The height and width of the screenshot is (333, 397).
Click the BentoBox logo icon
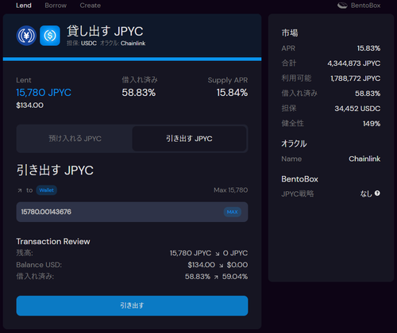pos(342,6)
